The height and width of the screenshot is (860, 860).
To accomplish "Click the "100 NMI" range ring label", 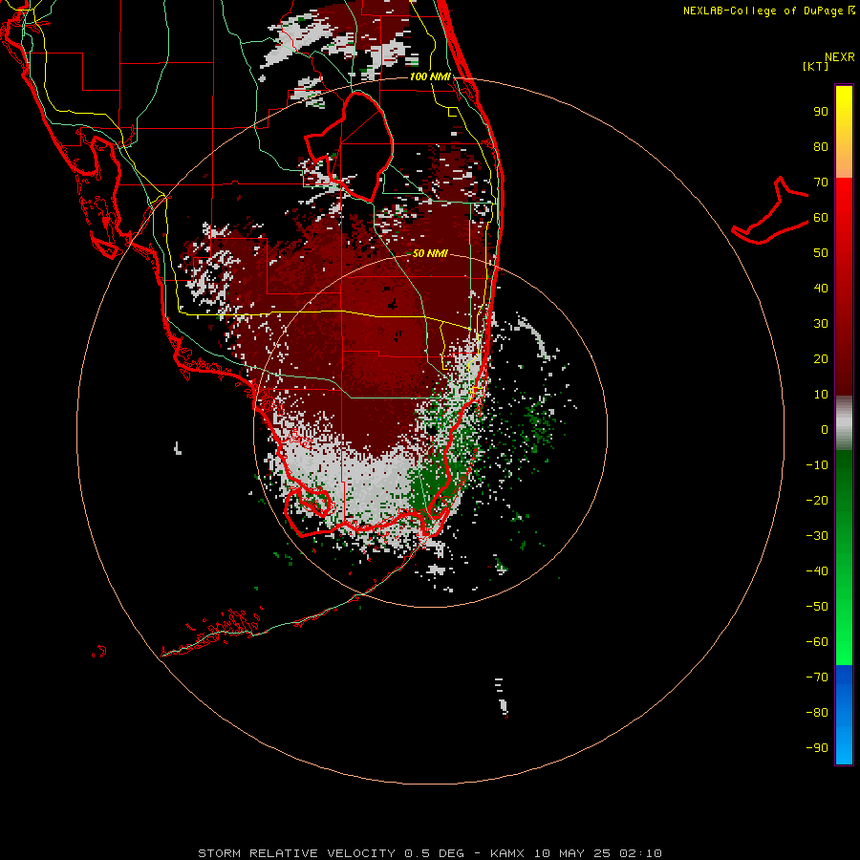I will [x=430, y=76].
